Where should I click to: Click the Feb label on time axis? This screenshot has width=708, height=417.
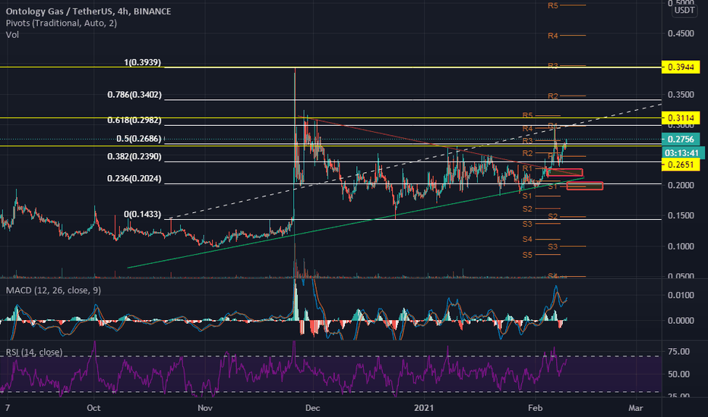[x=535, y=408]
